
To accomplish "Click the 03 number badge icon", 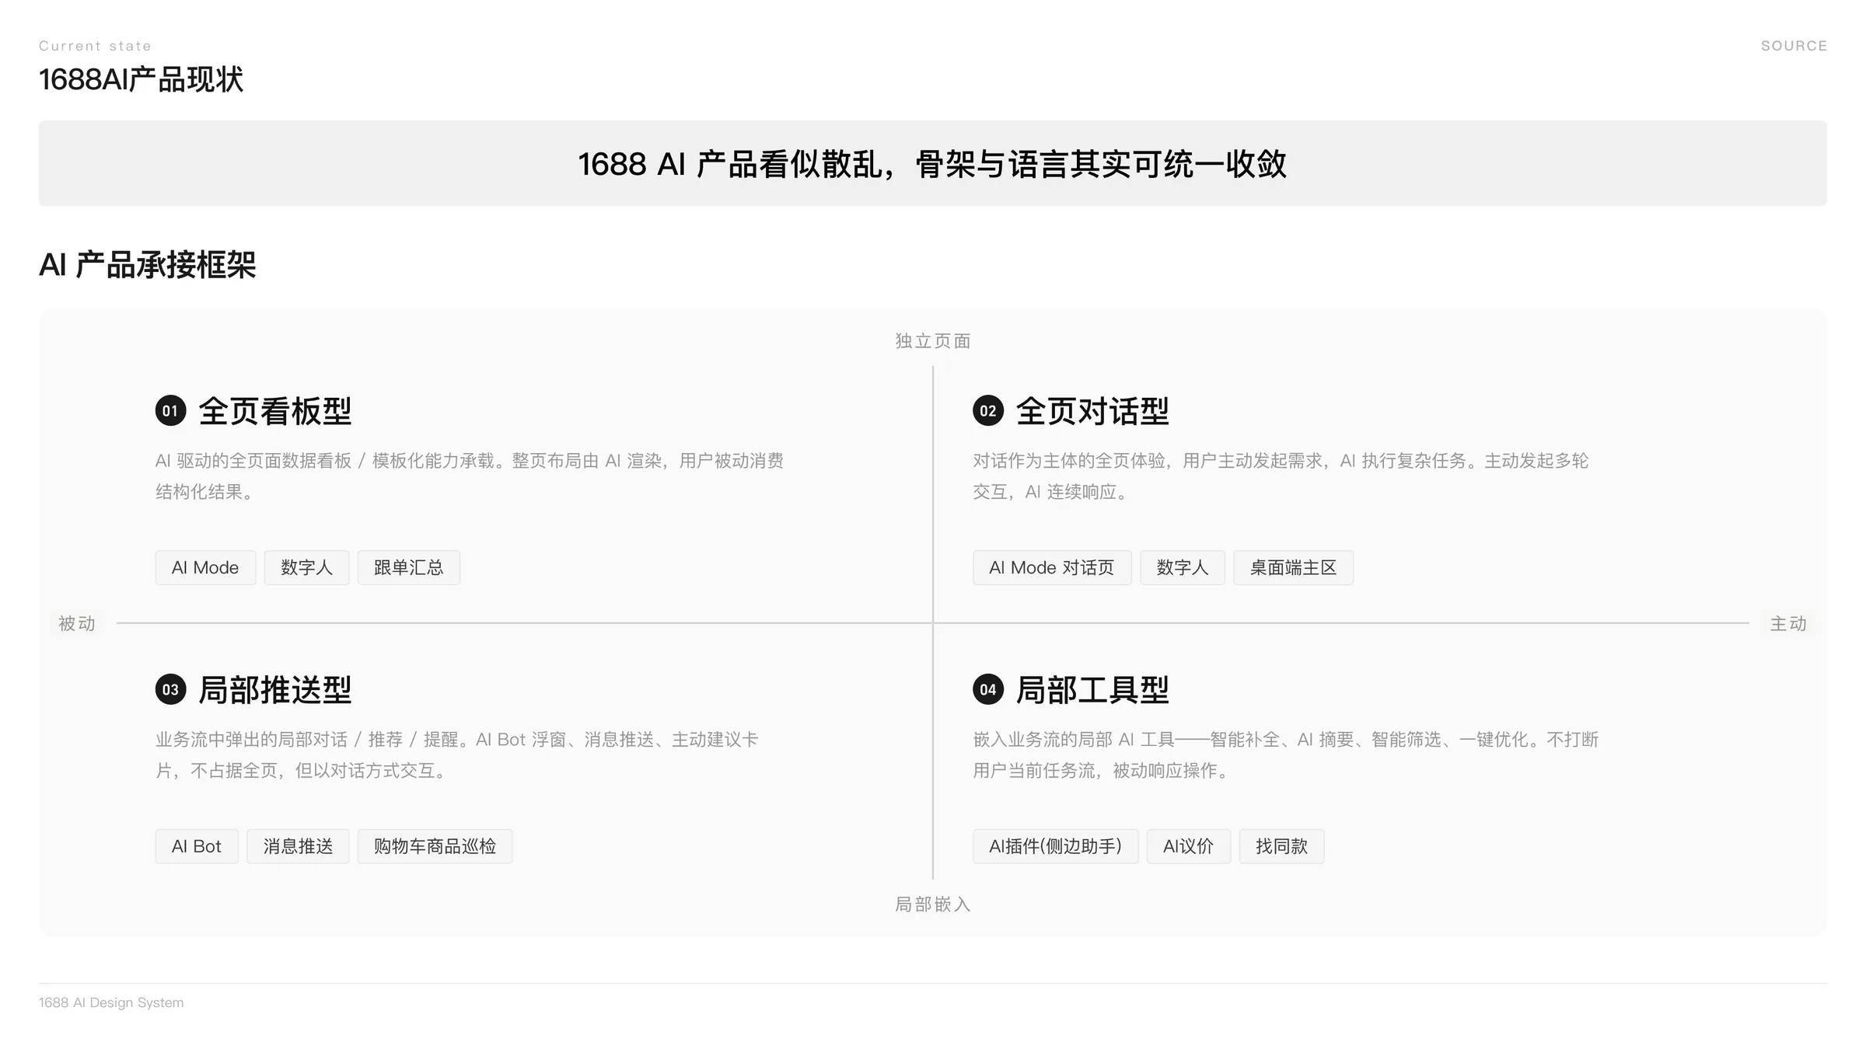I will pos(170,689).
